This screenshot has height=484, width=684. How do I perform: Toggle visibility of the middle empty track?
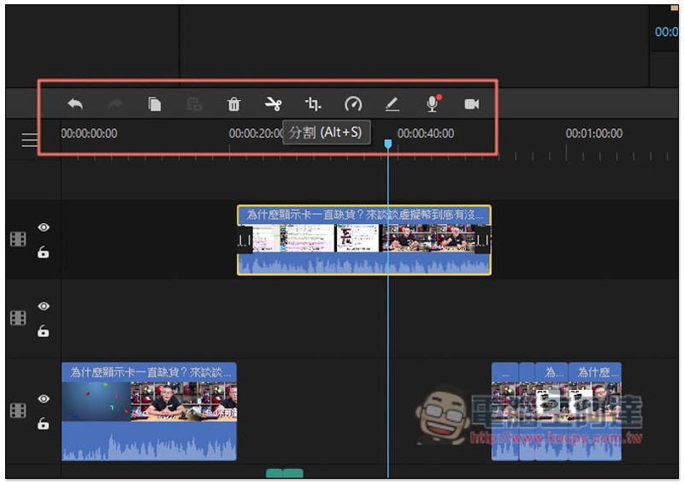44,306
